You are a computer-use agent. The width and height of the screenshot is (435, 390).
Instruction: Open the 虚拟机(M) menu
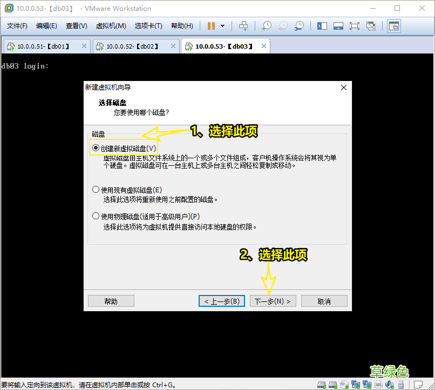[x=111, y=26]
